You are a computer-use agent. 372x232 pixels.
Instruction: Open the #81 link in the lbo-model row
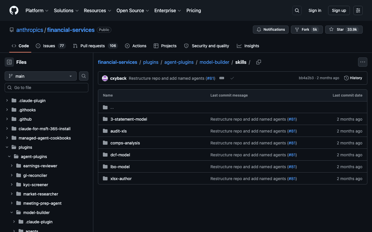coord(292,167)
